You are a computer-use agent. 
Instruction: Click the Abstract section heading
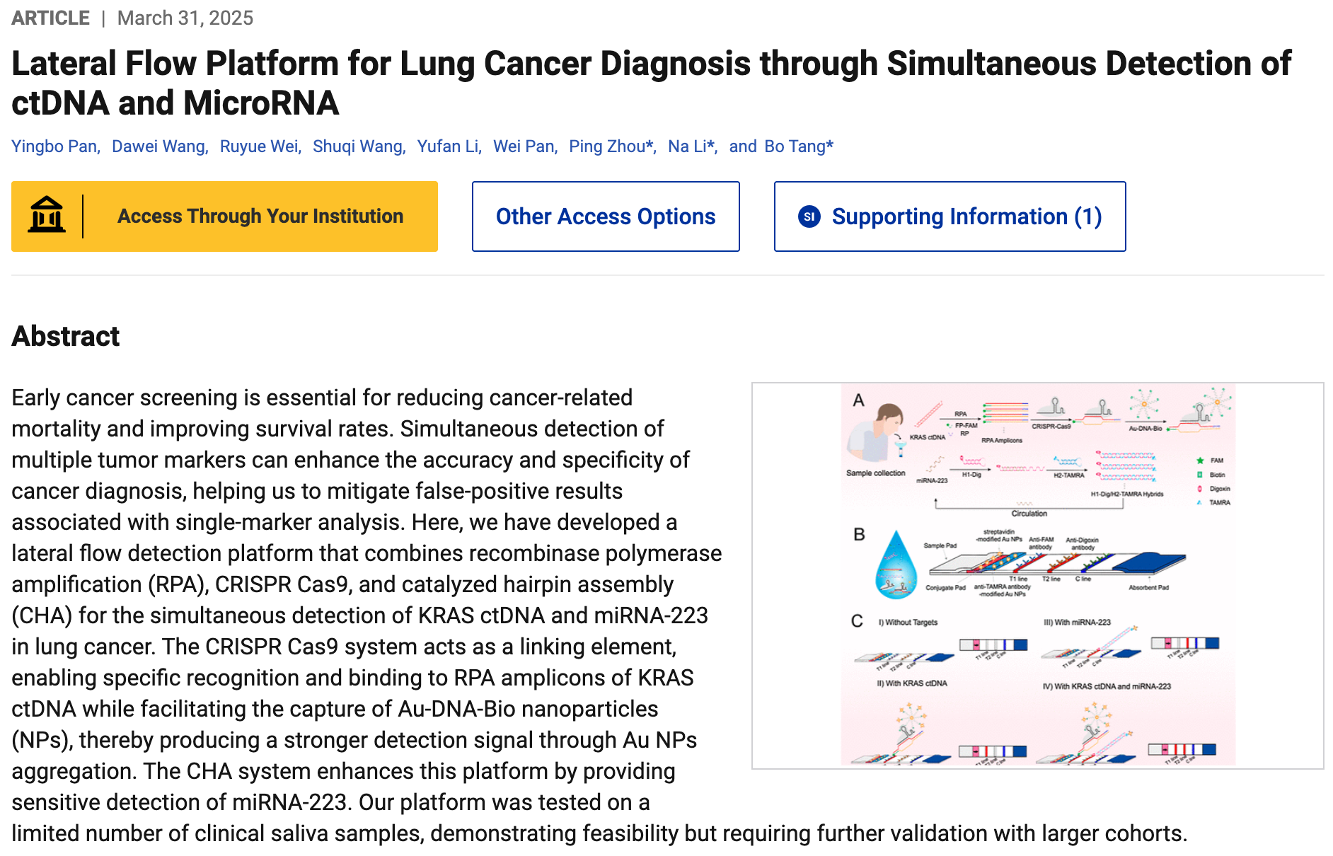[x=65, y=336]
